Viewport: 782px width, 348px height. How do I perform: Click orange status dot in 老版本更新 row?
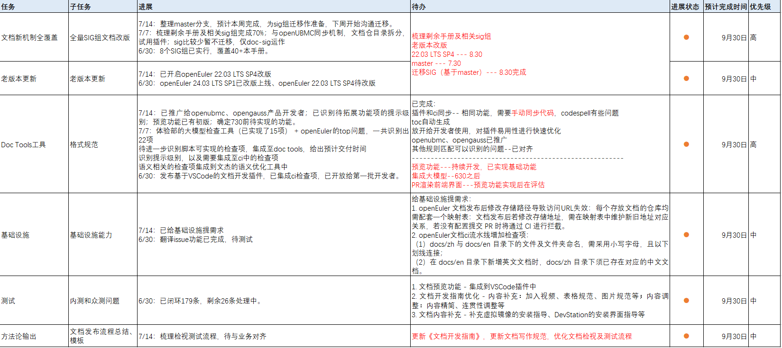pyautogui.click(x=686, y=79)
